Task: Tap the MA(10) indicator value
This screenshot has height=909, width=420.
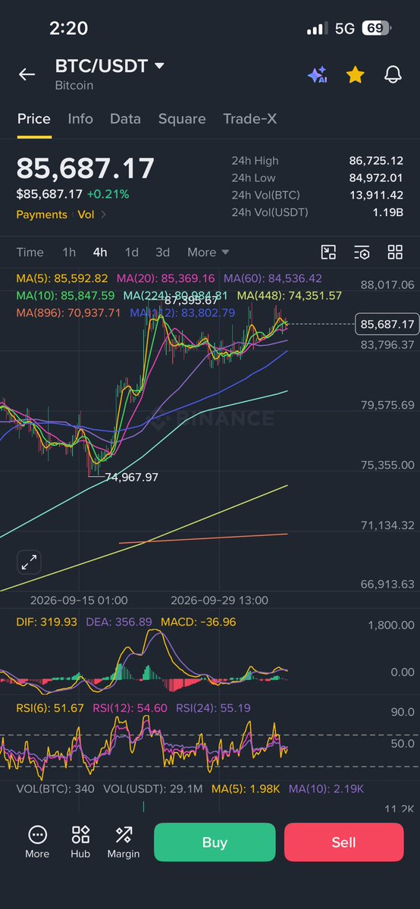Action: click(65, 296)
